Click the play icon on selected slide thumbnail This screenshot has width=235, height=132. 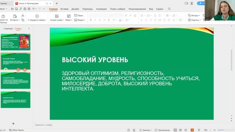pos(6,69)
